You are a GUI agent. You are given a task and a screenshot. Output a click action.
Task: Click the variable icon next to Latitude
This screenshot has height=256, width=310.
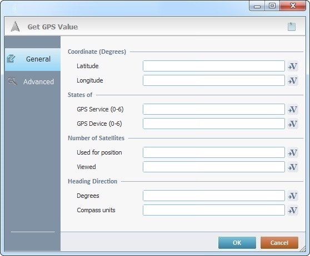[293, 66]
